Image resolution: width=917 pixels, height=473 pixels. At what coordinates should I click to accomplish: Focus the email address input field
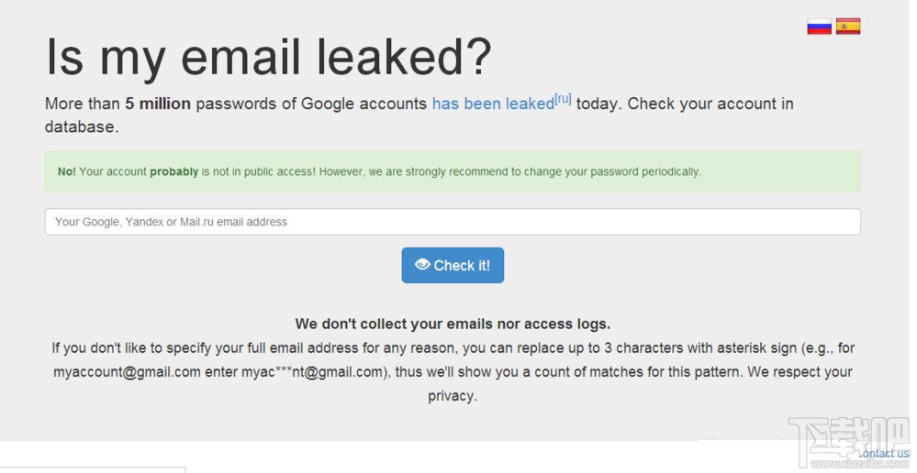(x=453, y=222)
